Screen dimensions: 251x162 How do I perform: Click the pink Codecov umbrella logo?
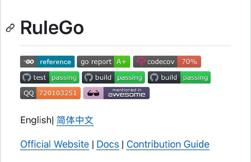coord(141,62)
